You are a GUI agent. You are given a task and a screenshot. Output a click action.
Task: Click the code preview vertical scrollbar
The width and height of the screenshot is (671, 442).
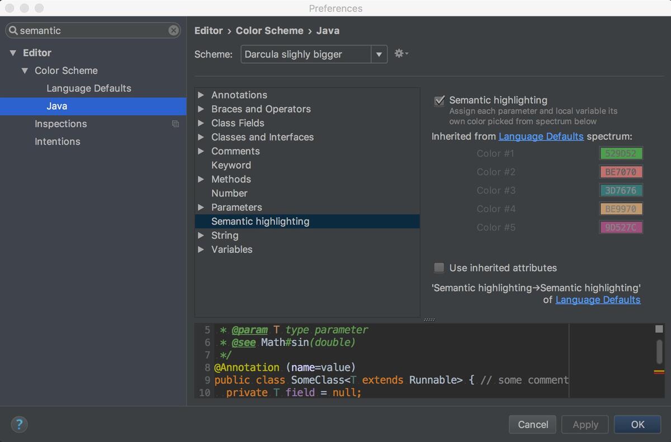tap(659, 352)
